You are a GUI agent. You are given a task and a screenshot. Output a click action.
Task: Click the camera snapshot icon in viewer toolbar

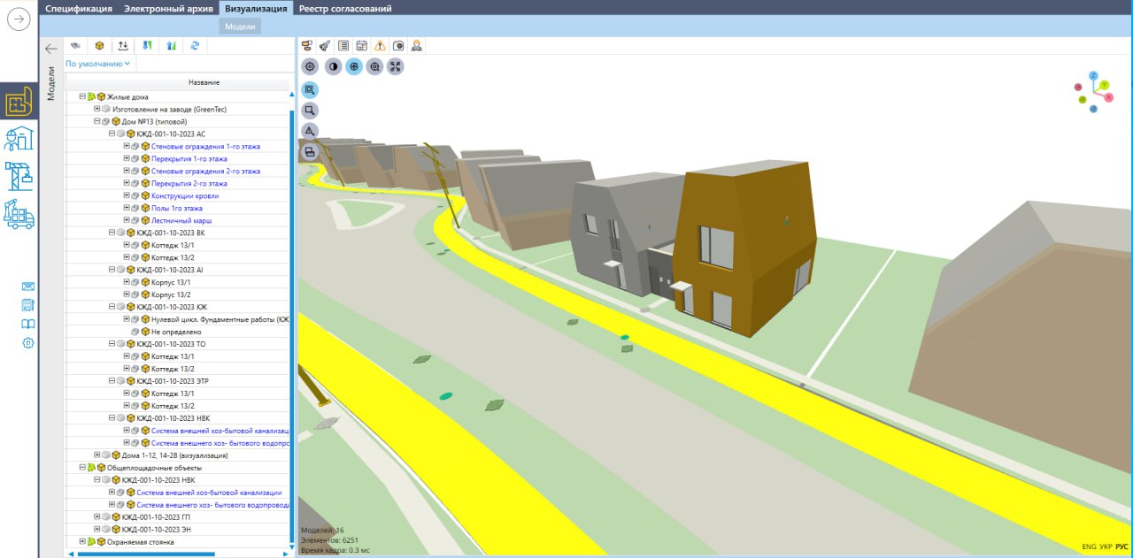tap(398, 46)
